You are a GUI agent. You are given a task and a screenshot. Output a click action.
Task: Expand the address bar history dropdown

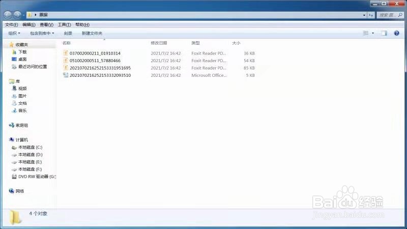click(364, 15)
